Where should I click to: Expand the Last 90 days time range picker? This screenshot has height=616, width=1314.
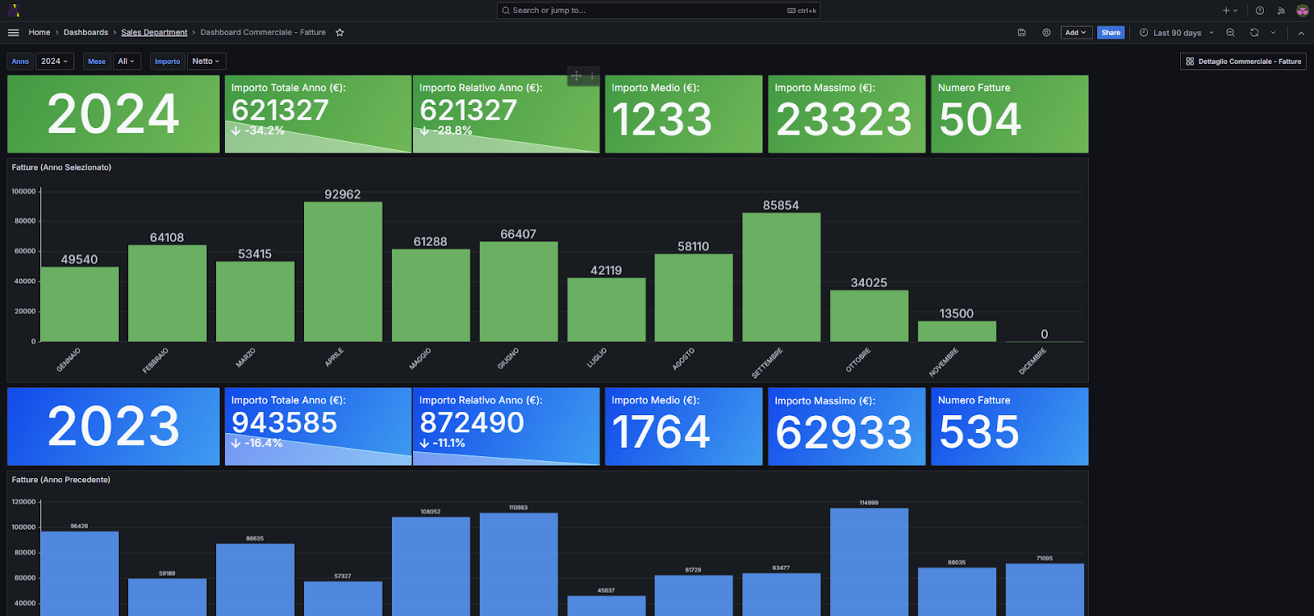[1177, 33]
